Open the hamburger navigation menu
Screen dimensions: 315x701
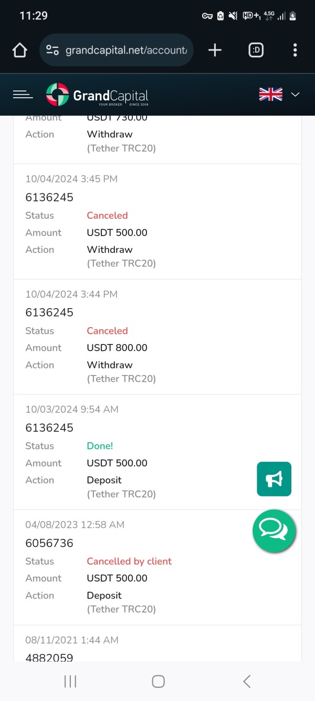click(23, 95)
